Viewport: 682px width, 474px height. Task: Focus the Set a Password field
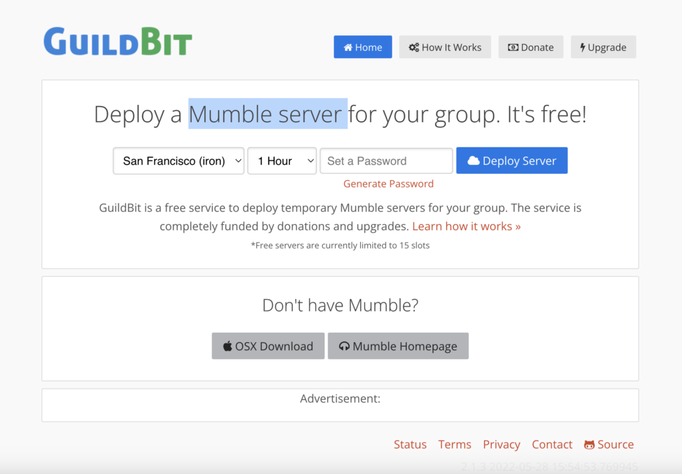pos(386,161)
